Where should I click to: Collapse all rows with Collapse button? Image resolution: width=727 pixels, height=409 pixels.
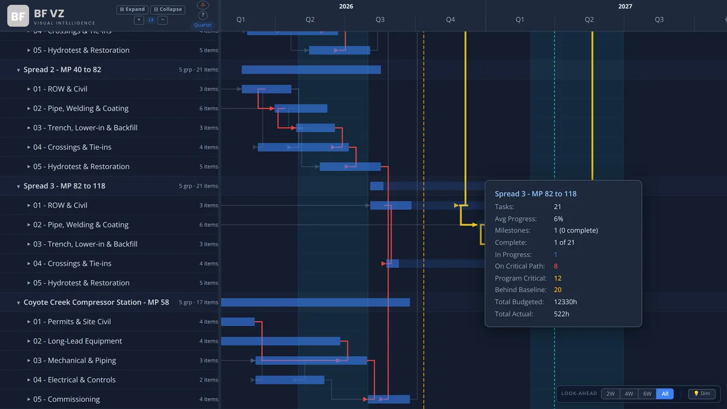(167, 10)
